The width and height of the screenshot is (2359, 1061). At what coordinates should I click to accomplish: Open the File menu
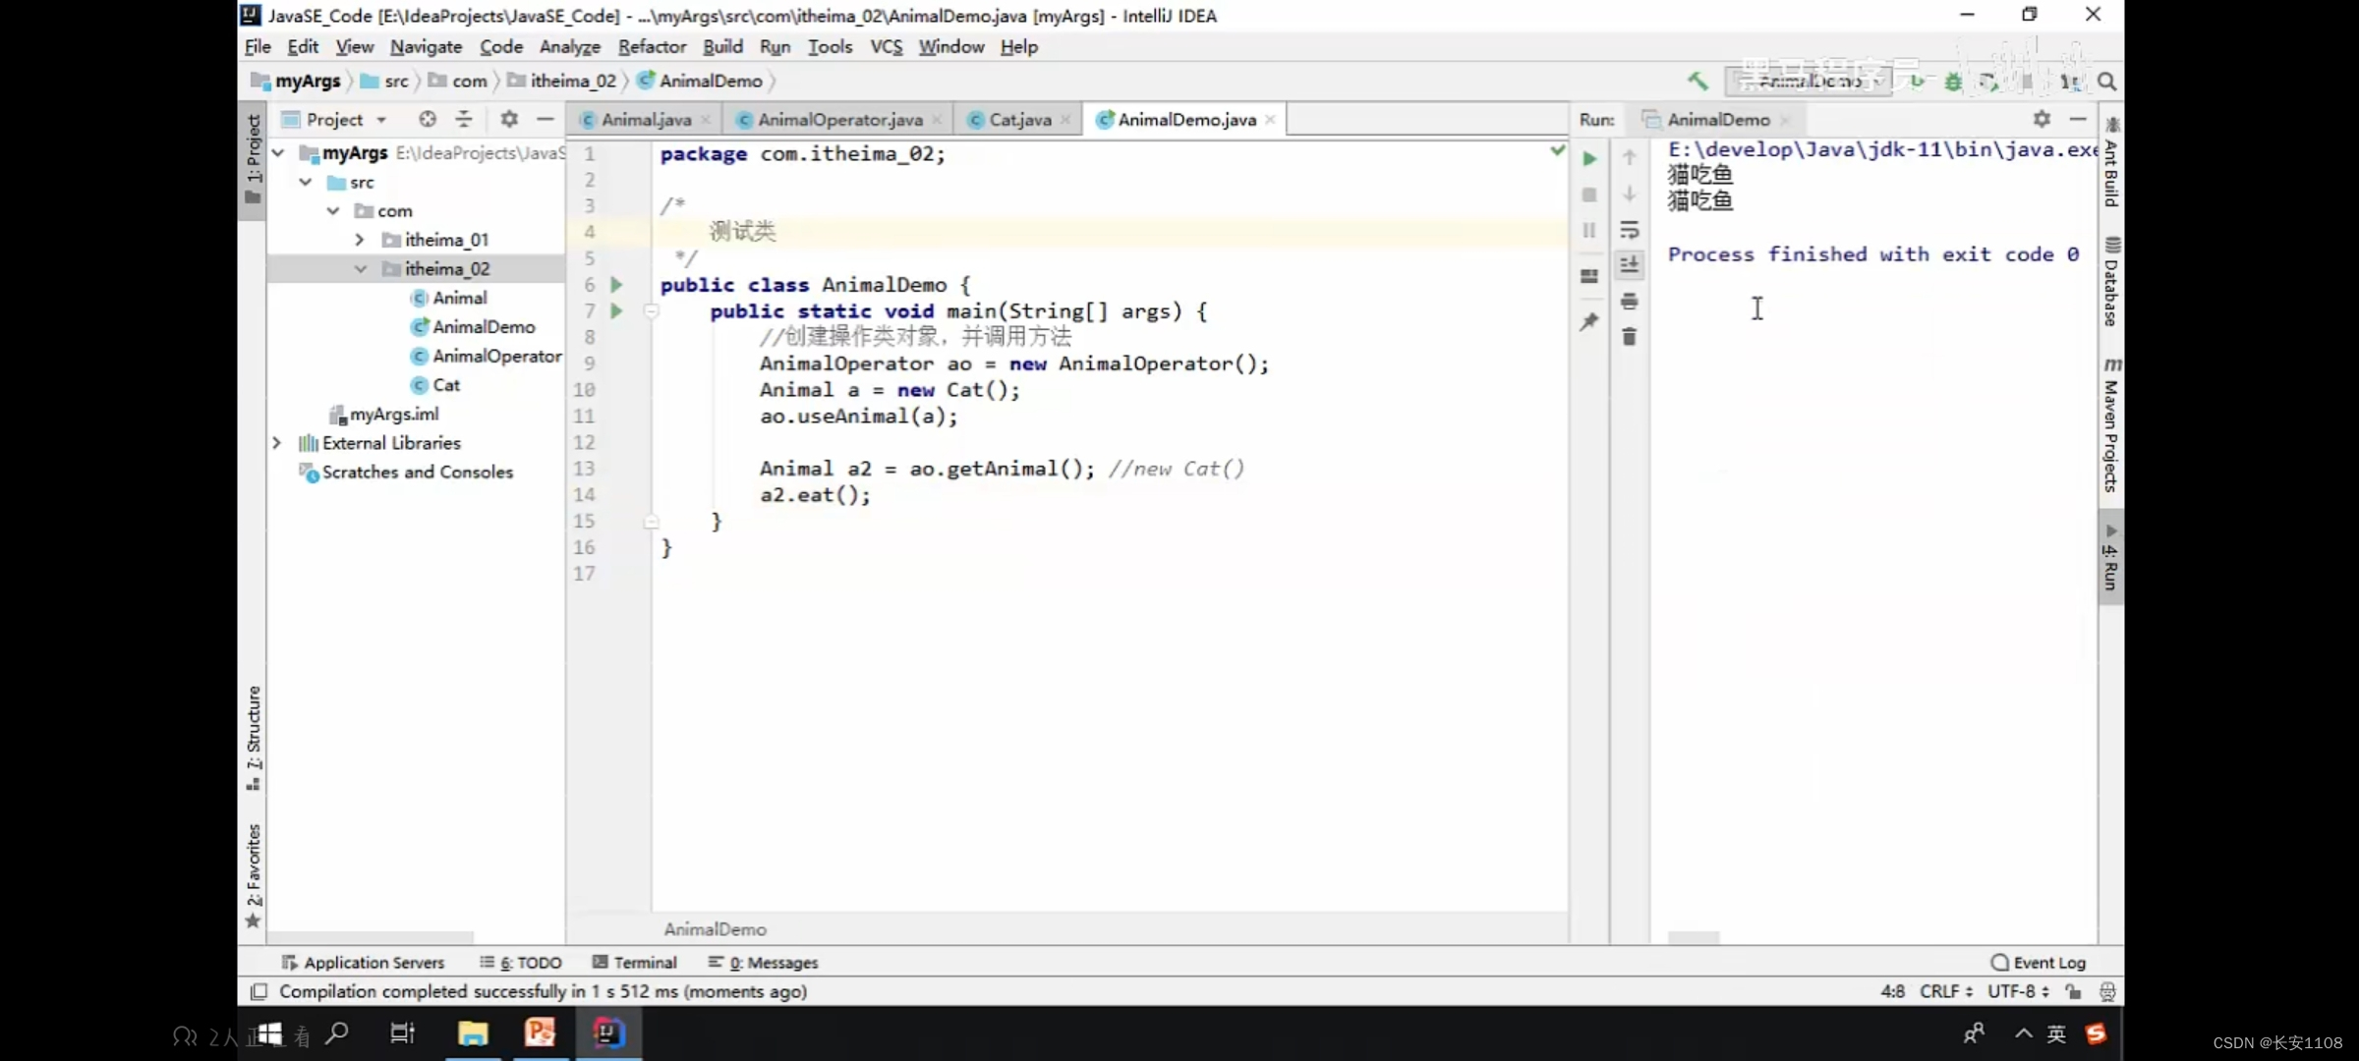click(258, 46)
